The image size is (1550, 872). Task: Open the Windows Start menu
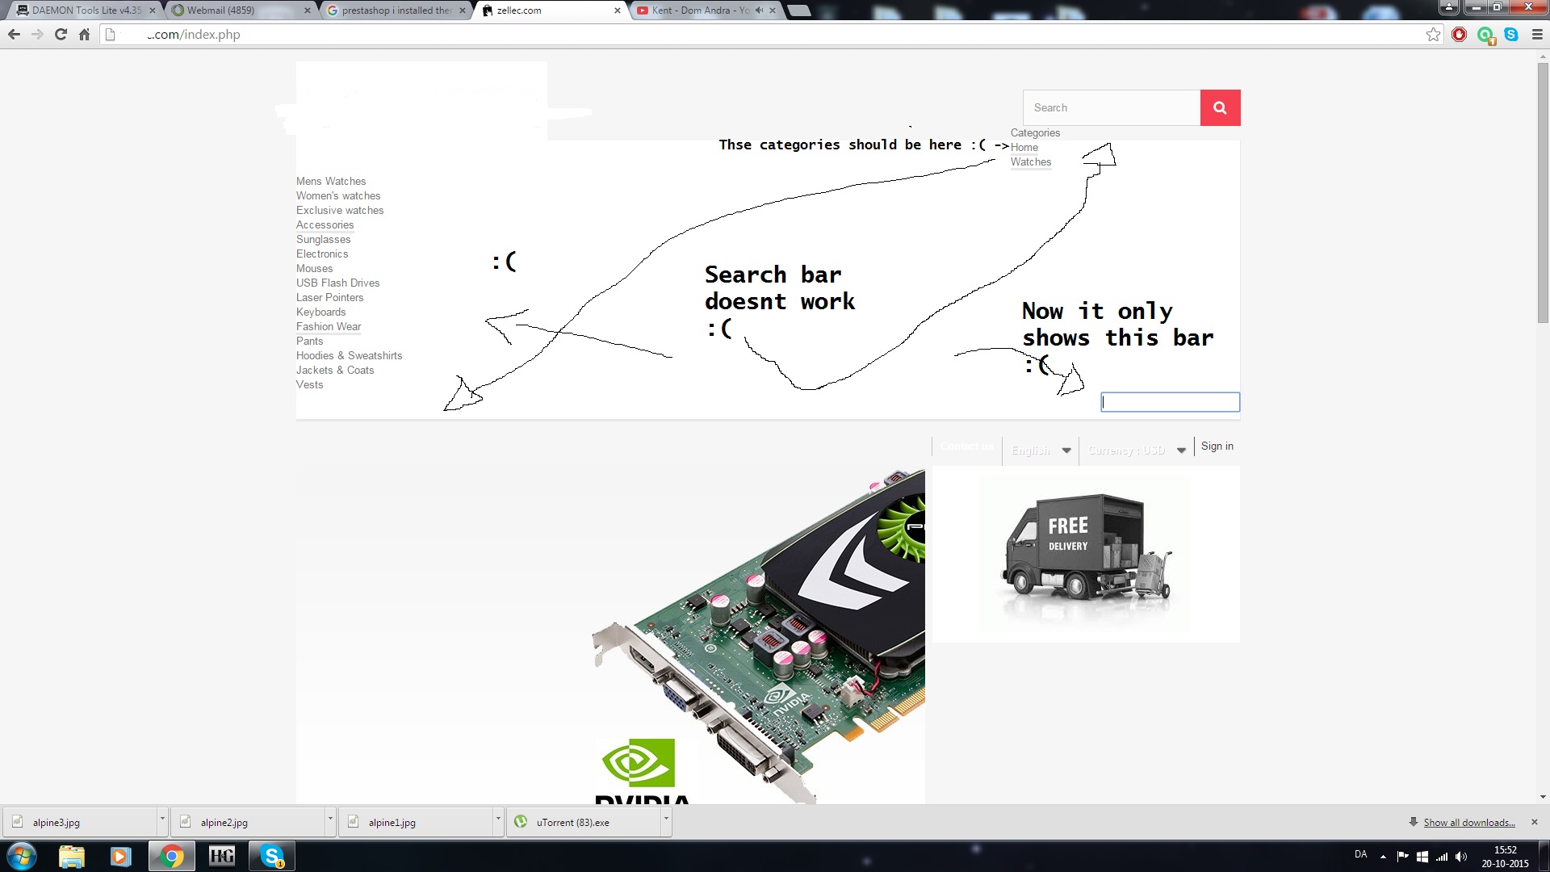[x=22, y=856]
